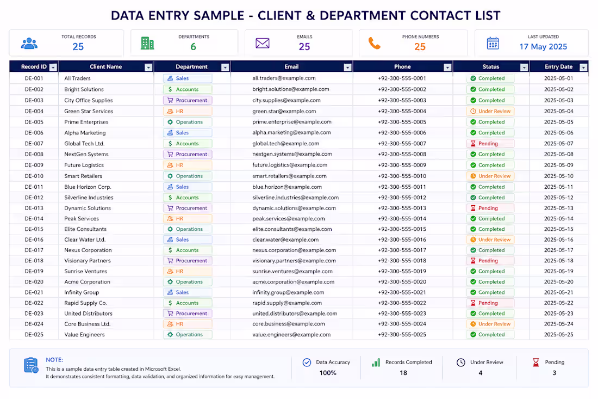Click the Pending status badge for DE-007
This screenshot has height=399, width=598.
[490, 144]
